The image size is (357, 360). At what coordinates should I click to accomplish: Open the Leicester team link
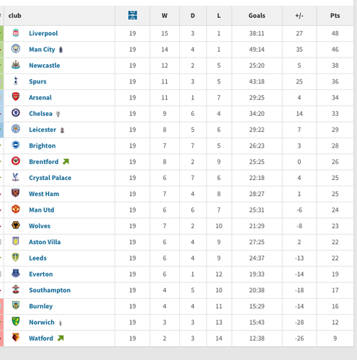point(42,130)
